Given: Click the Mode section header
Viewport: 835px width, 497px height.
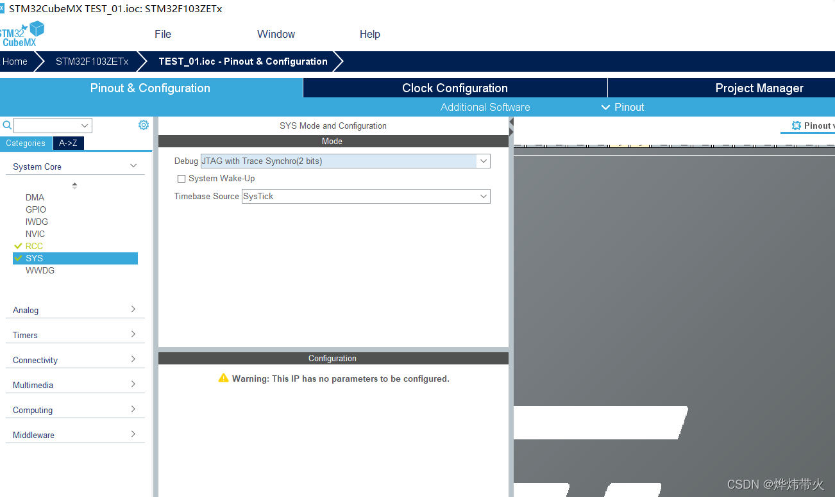Looking at the screenshot, I should click(x=333, y=141).
